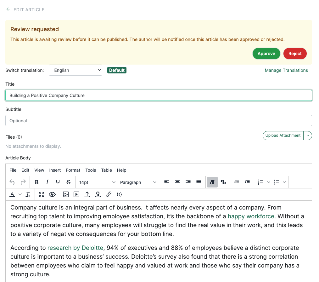The width and height of the screenshot is (319, 282).
Task: Open the Insert menu
Action: click(55, 170)
